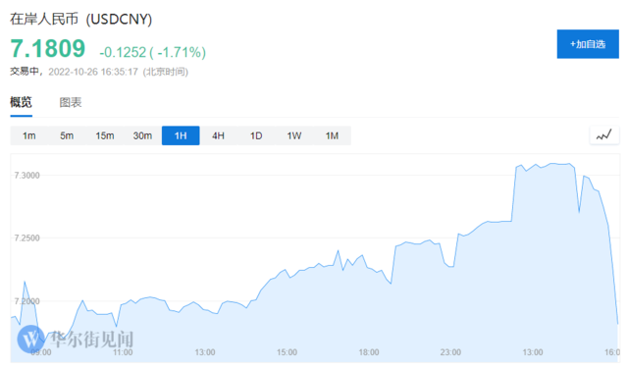The image size is (628, 369).
Task: Show the 1D daily chart
Action: [256, 135]
